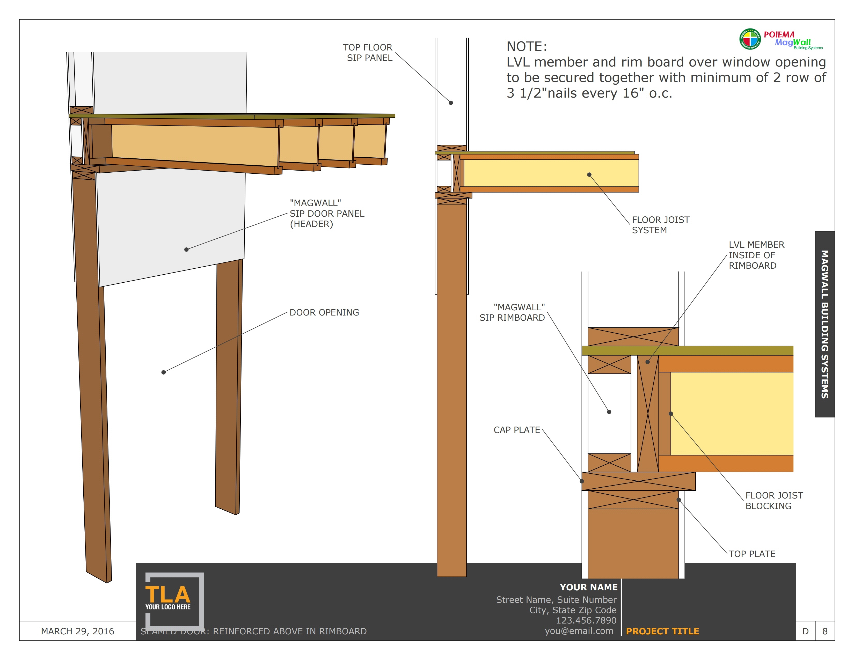This screenshot has height=660, width=854.
Task: Select the 'TOP FLOOR SIP PANEL' label
Action: pos(368,52)
